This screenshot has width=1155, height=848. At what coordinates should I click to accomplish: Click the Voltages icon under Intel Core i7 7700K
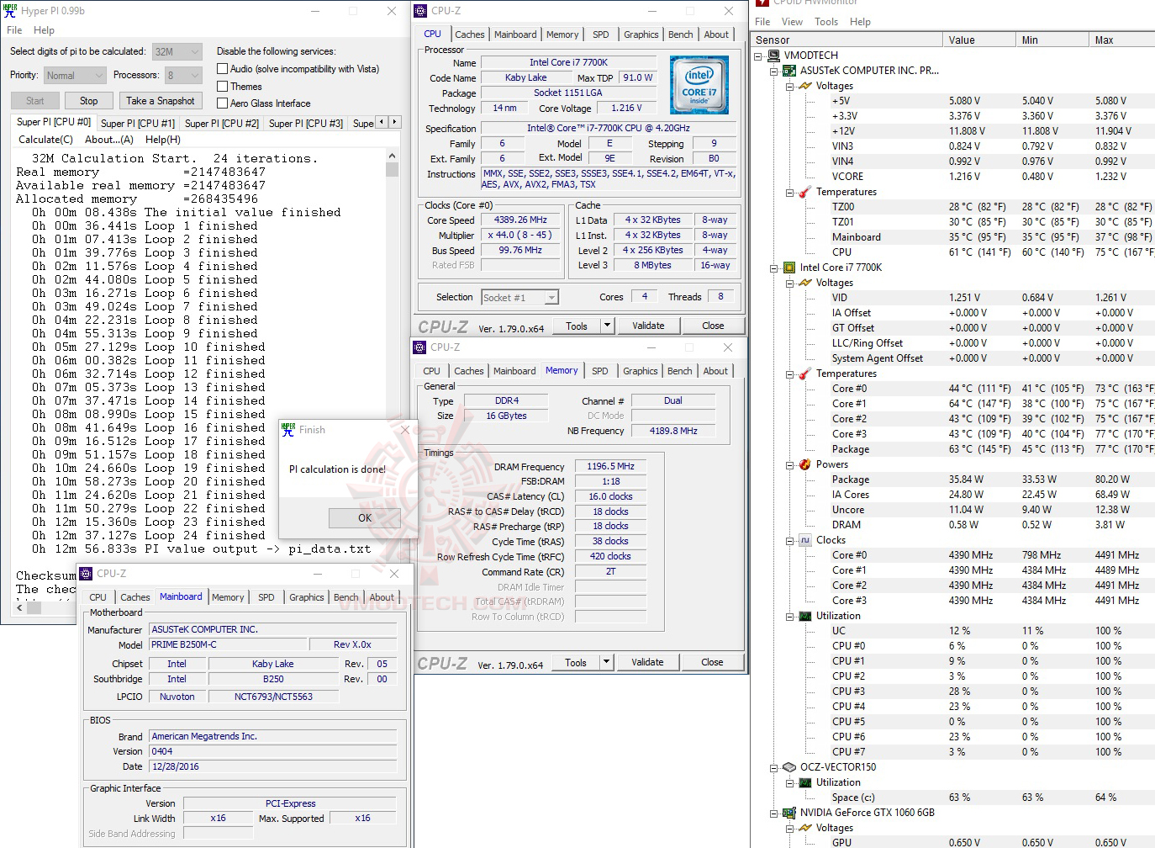pyautogui.click(x=805, y=283)
